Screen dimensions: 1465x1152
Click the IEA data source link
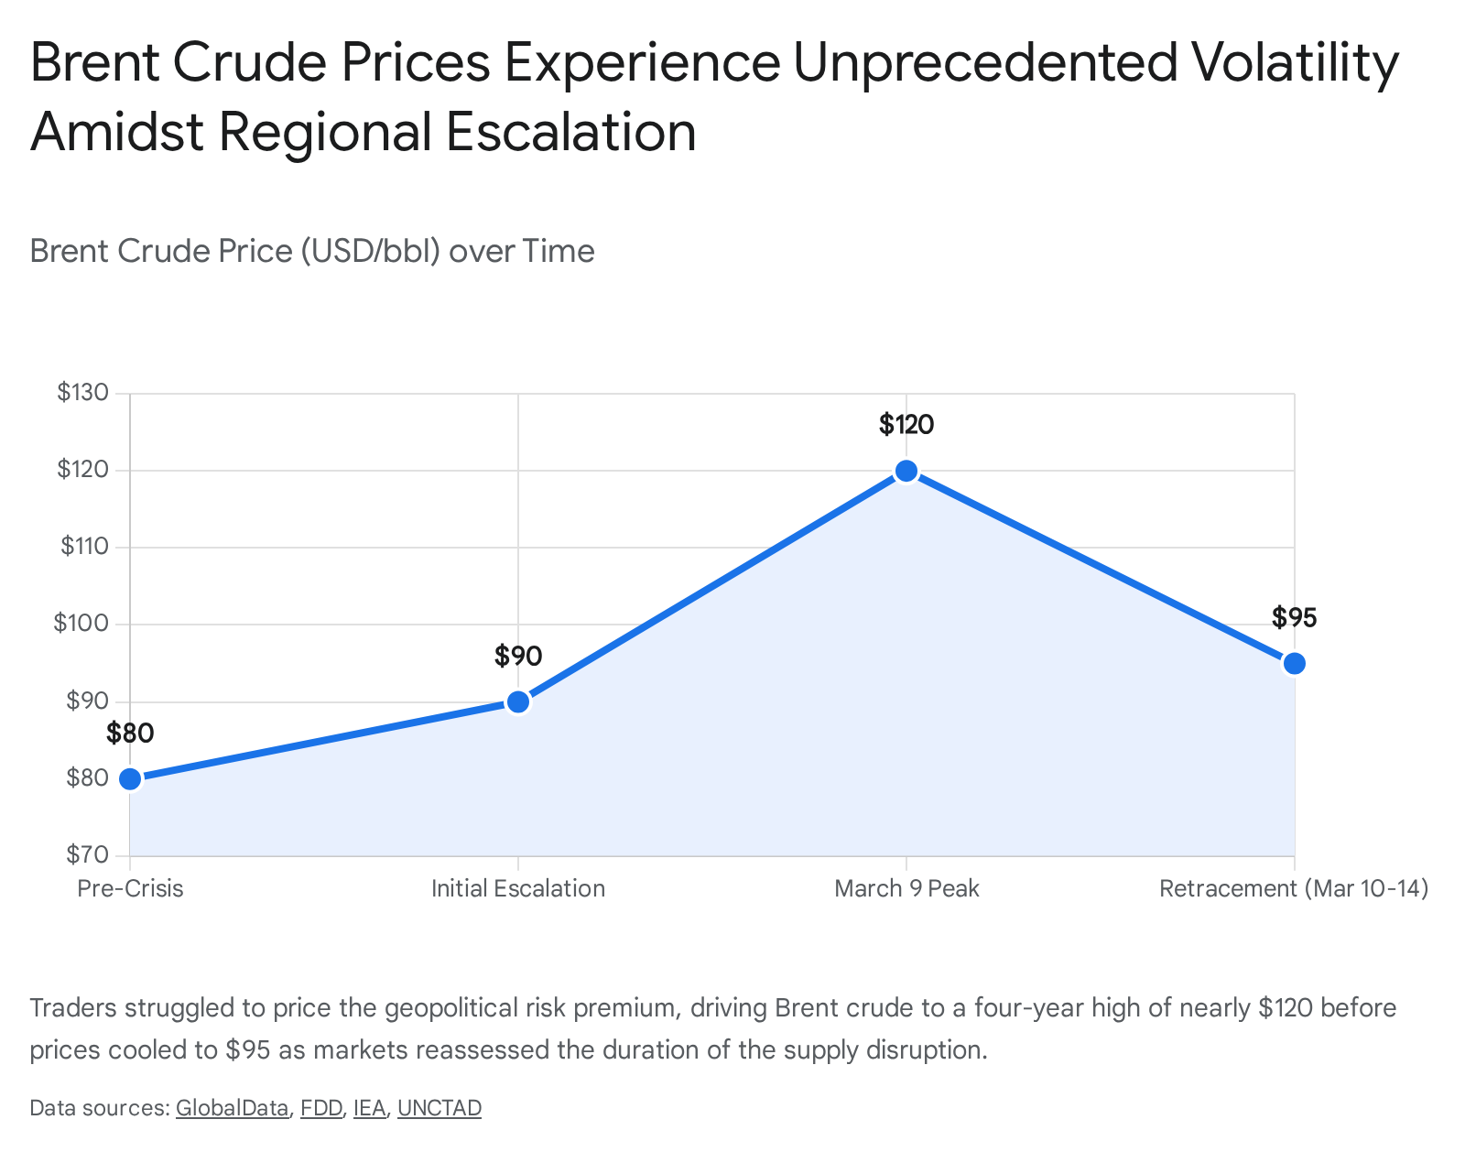(369, 1108)
